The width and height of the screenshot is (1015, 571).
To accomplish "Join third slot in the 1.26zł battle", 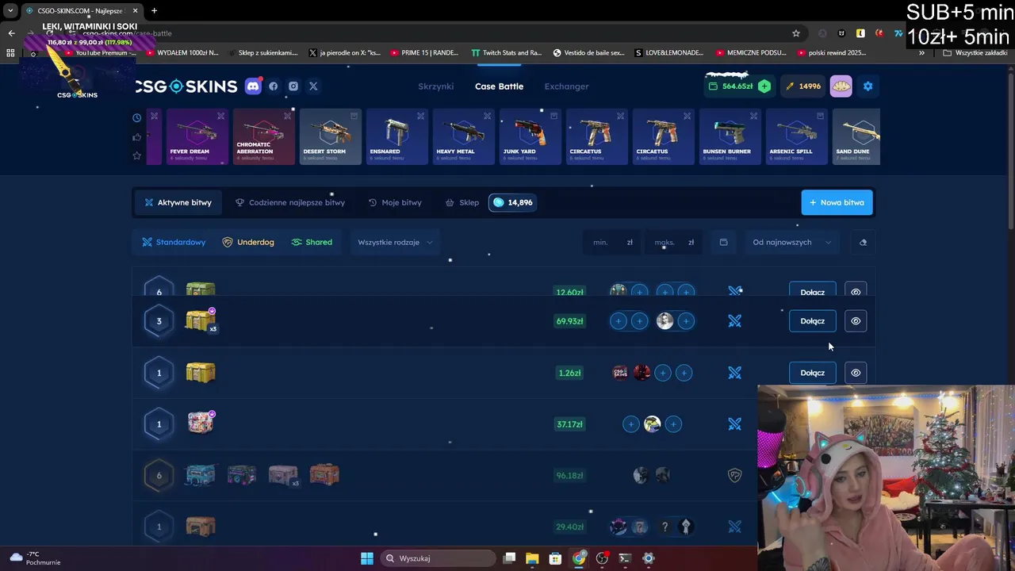I will (x=663, y=373).
